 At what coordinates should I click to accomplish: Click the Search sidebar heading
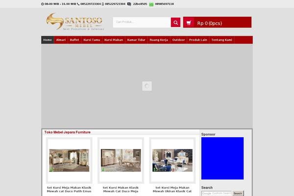(207, 188)
